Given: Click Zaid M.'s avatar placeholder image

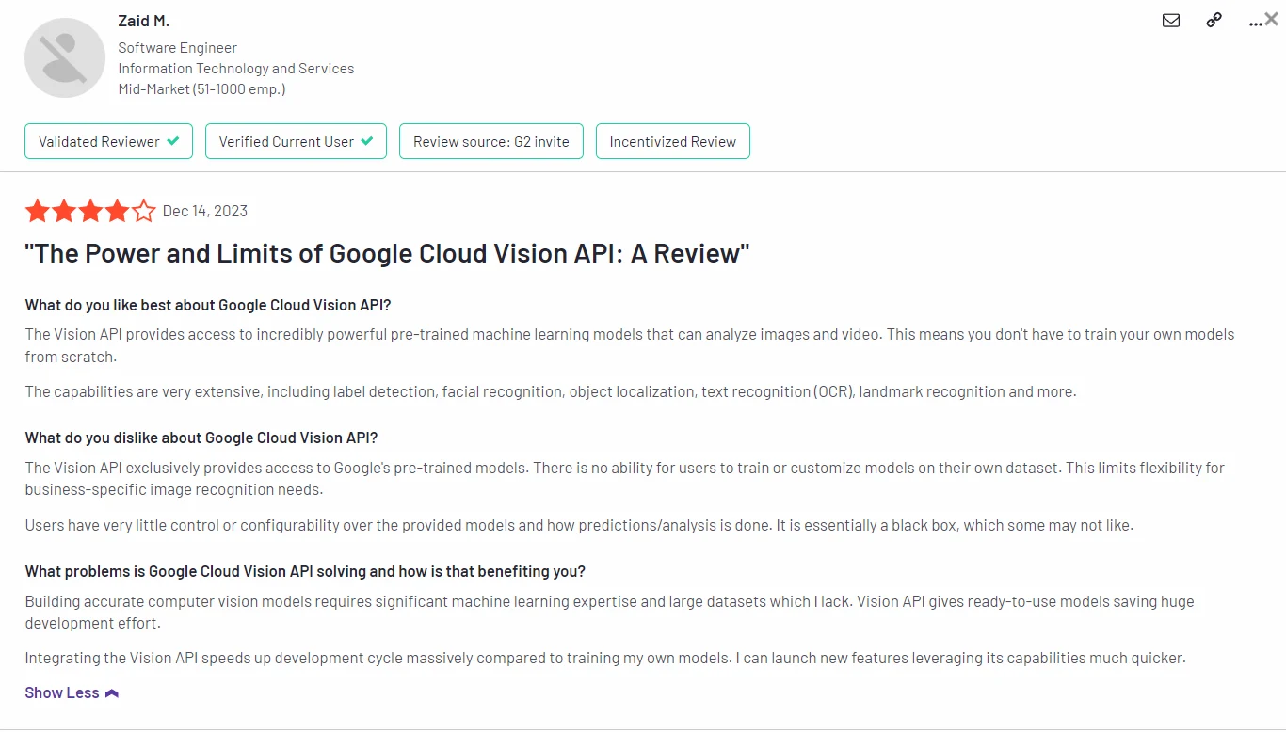Looking at the screenshot, I should (65, 57).
